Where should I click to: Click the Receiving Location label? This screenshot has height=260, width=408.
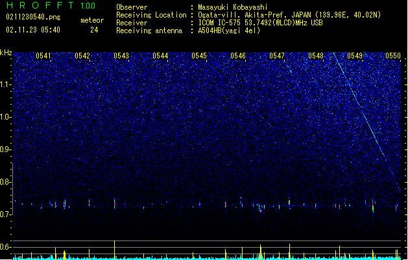[x=151, y=15]
